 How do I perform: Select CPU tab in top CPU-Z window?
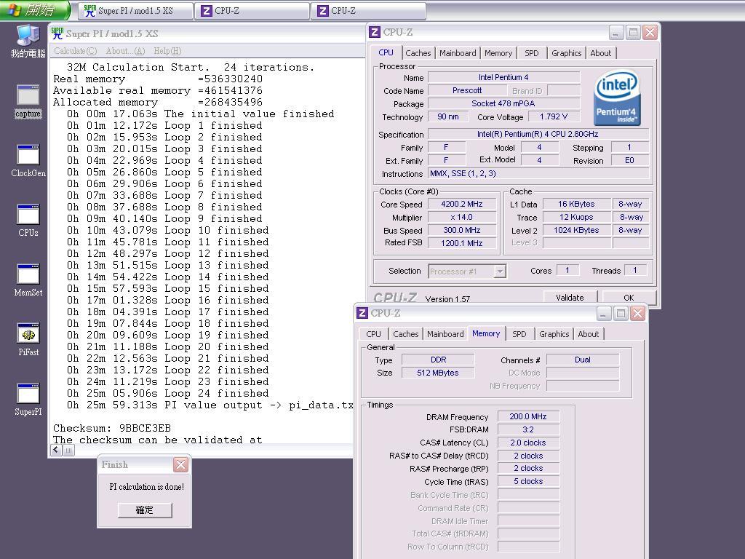[386, 52]
